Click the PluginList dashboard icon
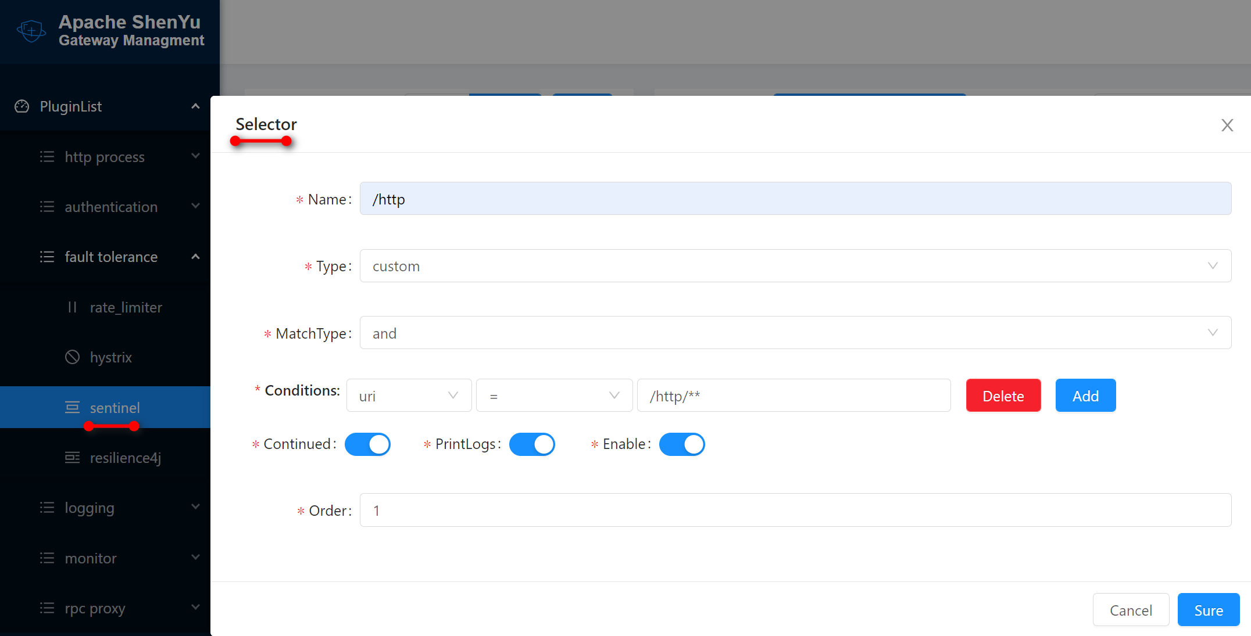The image size is (1251, 636). tap(22, 106)
